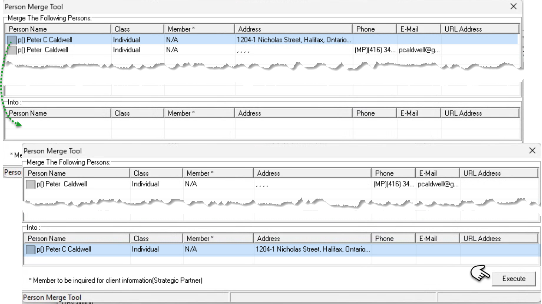
Task: Click Class header in front window Into list
Action: 156,238
